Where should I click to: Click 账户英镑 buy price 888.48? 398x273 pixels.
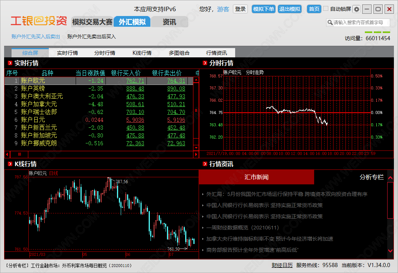135,89
